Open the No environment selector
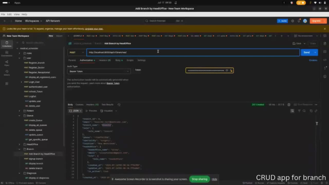This screenshot has height=185, width=329. click(x=306, y=36)
